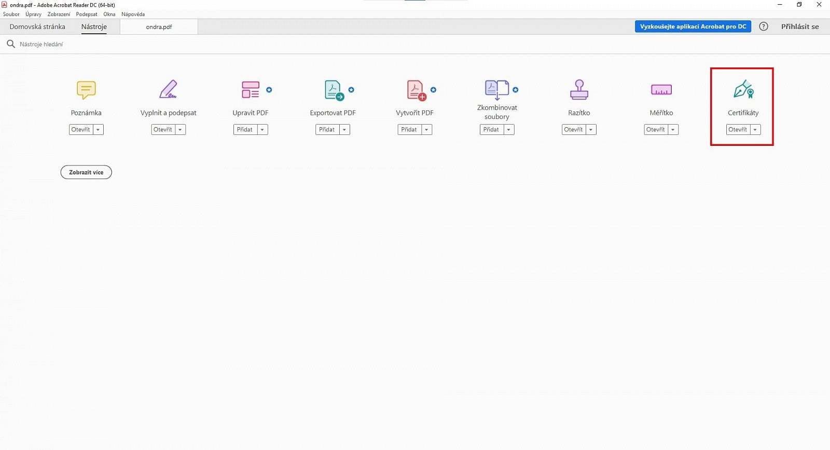
Task: Open the Úpravy menu
Action: point(33,15)
